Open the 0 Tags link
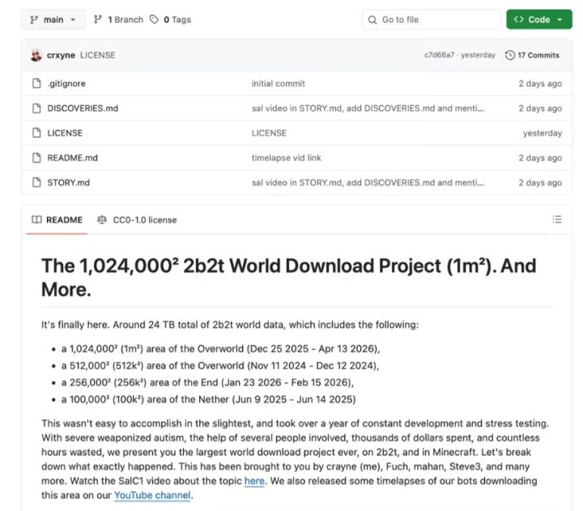The image size is (583, 511). pos(177,19)
